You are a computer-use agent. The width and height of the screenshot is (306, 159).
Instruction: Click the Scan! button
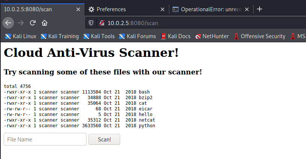104,139
